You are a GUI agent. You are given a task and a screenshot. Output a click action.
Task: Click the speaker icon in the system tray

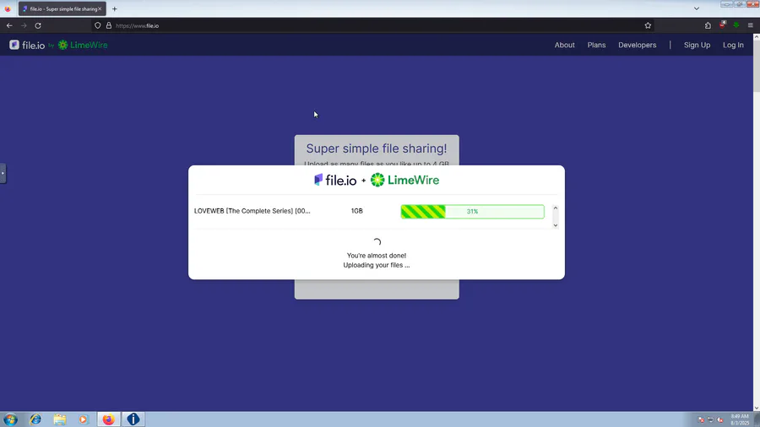tap(720, 419)
